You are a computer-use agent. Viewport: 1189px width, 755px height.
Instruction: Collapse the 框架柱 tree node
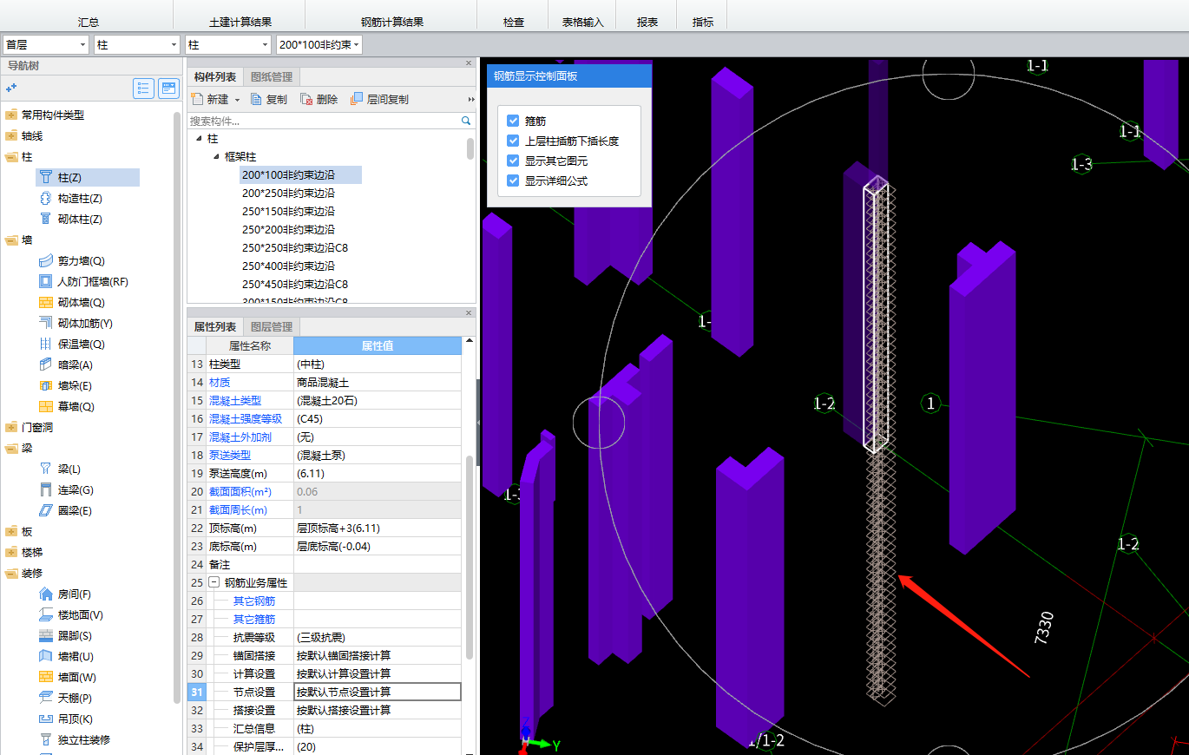click(x=216, y=157)
